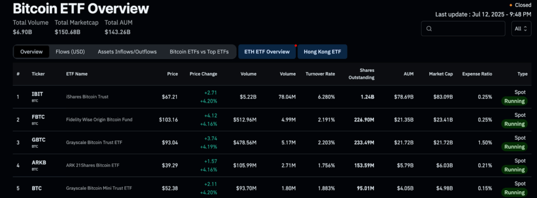Click the $5.22B volume value
Image resolution: width=537 pixels, height=198 pixels.
[x=248, y=97]
